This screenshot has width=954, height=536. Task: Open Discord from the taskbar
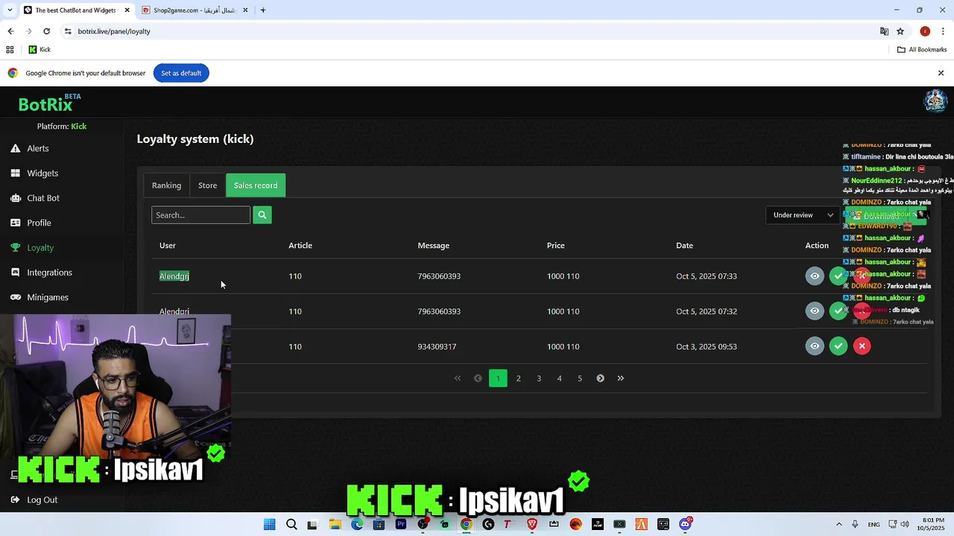coord(685,524)
